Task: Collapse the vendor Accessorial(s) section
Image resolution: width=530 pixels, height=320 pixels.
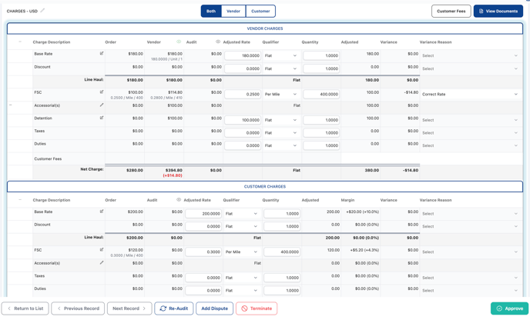Action: point(11,105)
